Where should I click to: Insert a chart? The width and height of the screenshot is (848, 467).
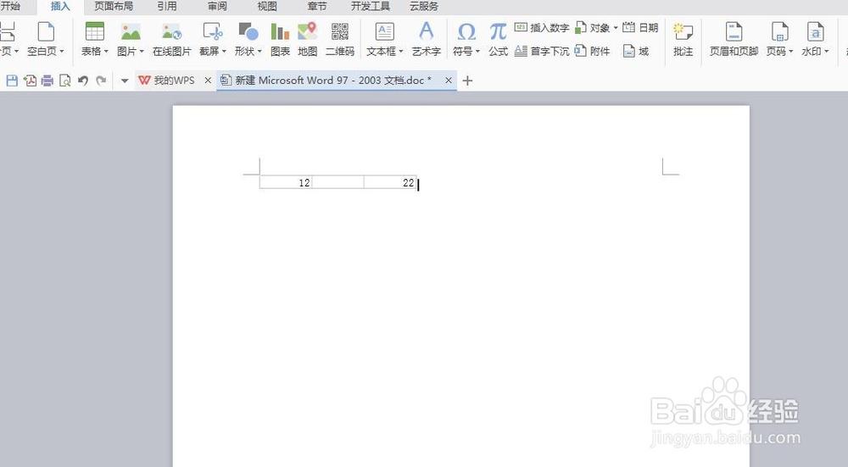coord(280,38)
